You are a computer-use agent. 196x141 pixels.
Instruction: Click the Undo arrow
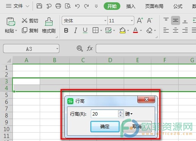[x=77, y=6]
